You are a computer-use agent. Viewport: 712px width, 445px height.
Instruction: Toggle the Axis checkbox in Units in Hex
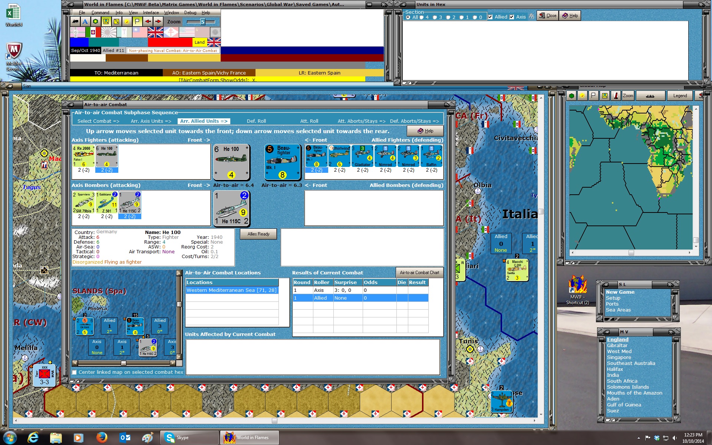(512, 17)
